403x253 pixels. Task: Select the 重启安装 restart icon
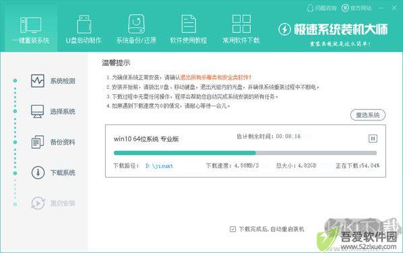(x=38, y=203)
